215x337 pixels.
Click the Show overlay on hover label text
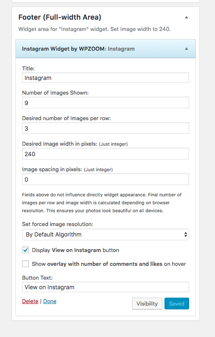pos(109,264)
